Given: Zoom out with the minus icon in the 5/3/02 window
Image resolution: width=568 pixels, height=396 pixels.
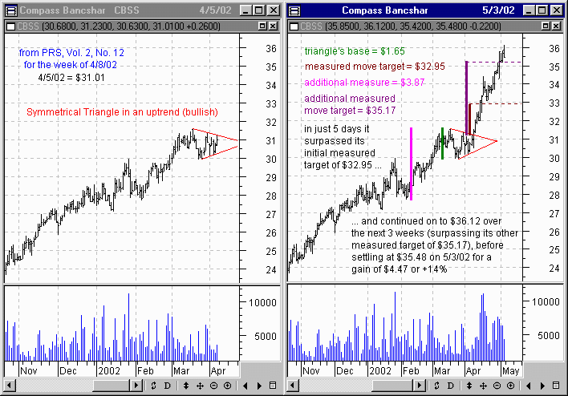Looking at the screenshot, I should [x=497, y=386].
